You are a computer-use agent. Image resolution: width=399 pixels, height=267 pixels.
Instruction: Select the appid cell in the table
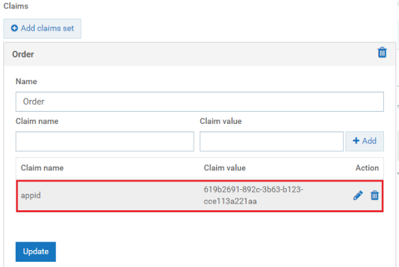(x=31, y=195)
